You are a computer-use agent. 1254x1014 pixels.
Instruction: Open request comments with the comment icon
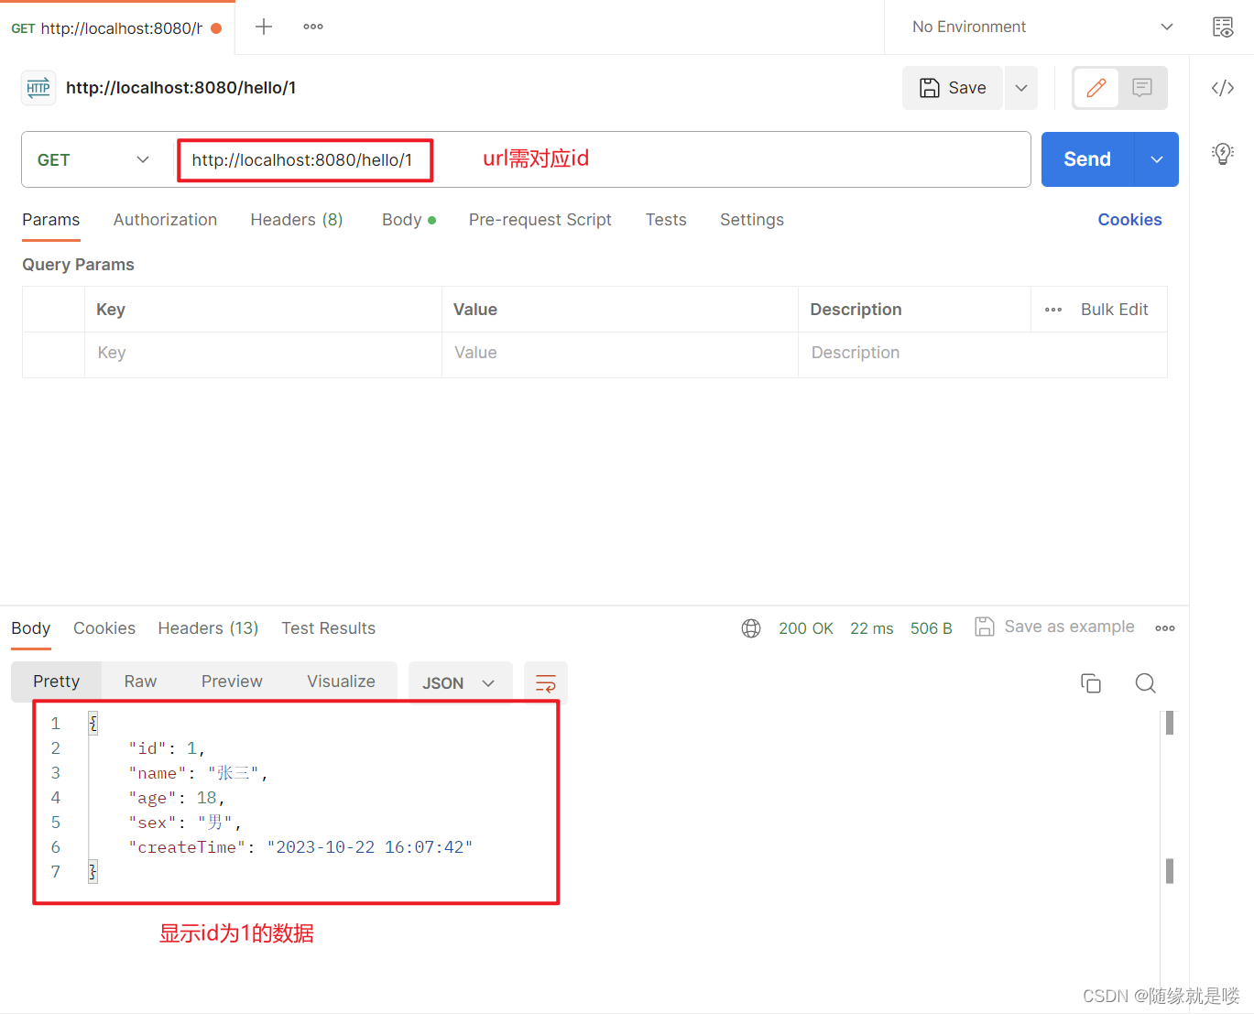[x=1141, y=88]
